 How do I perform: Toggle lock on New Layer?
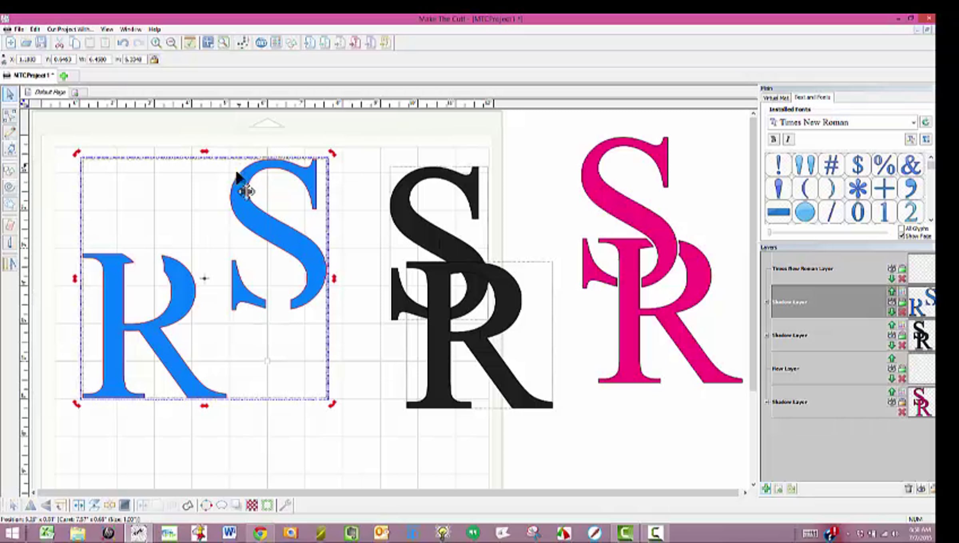[902, 368]
